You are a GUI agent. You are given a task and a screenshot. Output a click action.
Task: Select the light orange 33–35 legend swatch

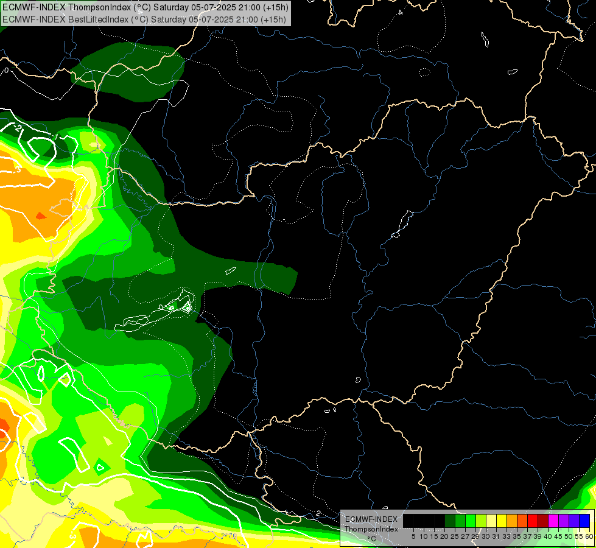[511, 521]
